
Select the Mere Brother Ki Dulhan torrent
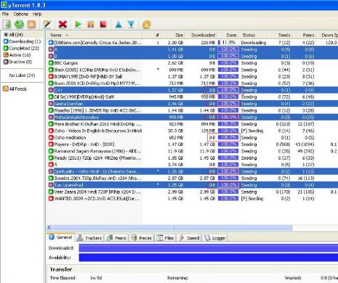coord(192,124)
